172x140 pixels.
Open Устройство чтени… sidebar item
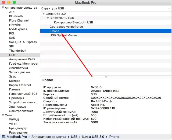point(23,102)
